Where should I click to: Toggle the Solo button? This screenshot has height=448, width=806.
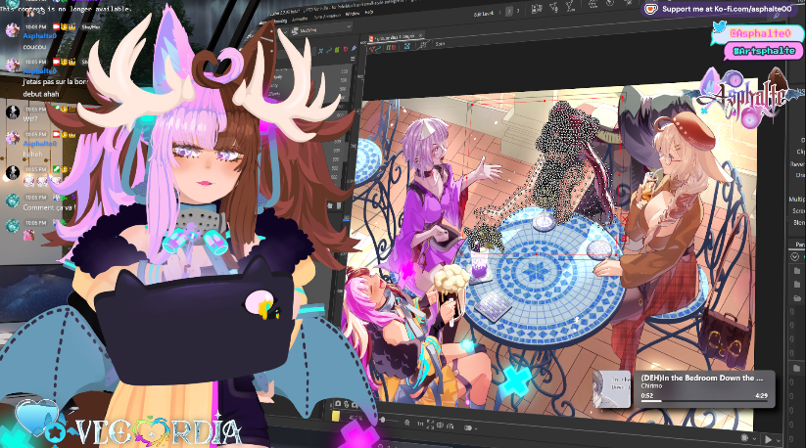pos(440,44)
